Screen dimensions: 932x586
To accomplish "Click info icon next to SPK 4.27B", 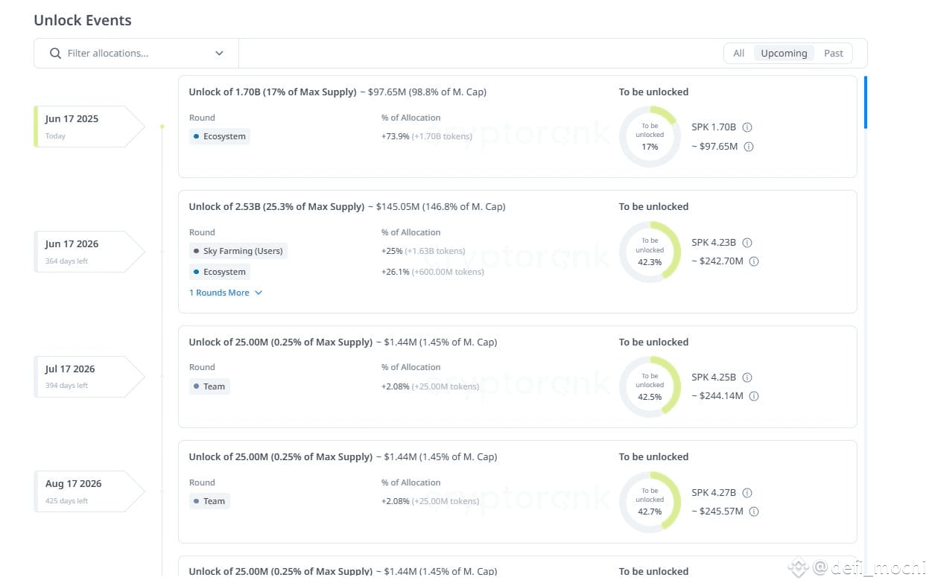I will pyautogui.click(x=747, y=493).
